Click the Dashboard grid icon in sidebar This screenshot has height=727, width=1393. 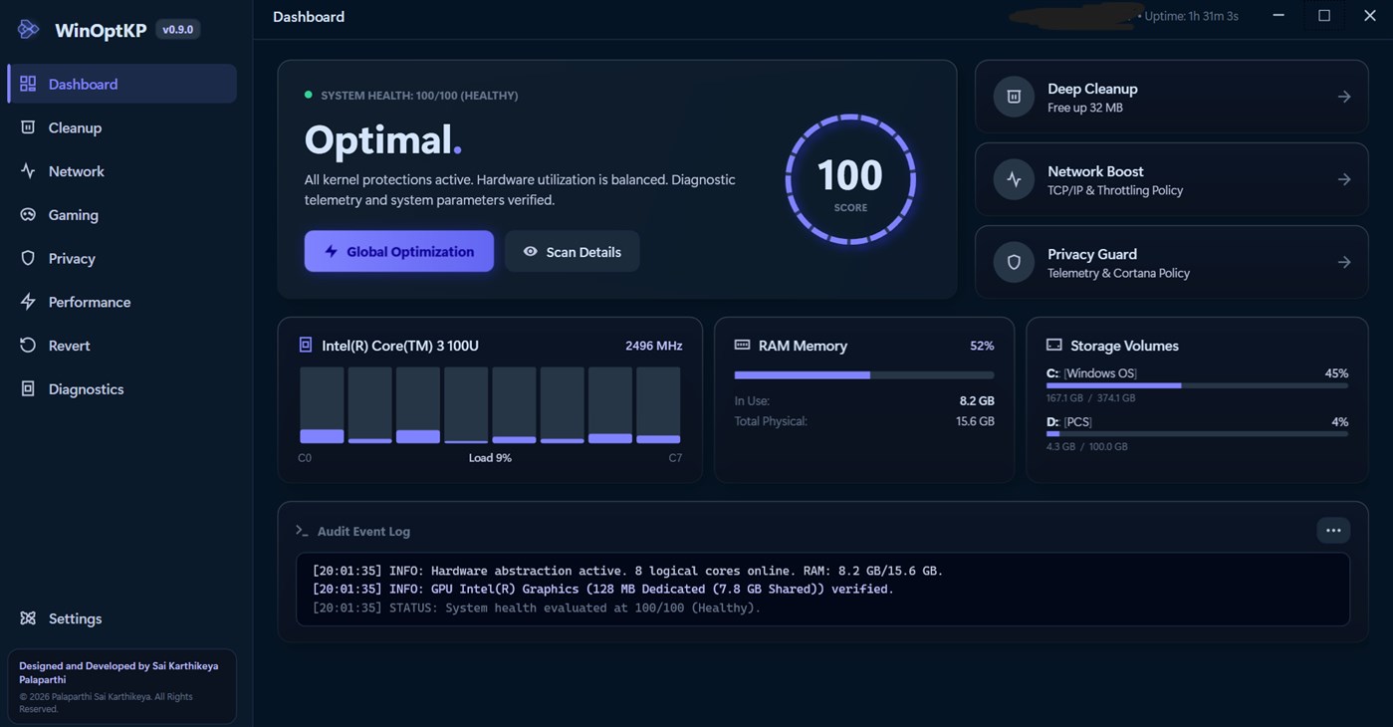[28, 84]
